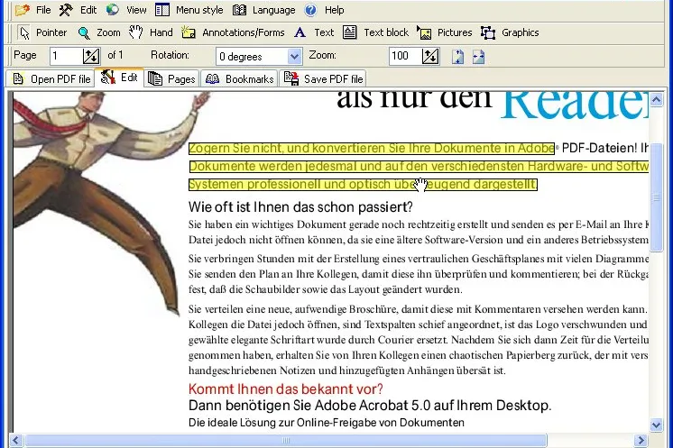
Task: Click the fit page height icon
Action: click(x=458, y=57)
